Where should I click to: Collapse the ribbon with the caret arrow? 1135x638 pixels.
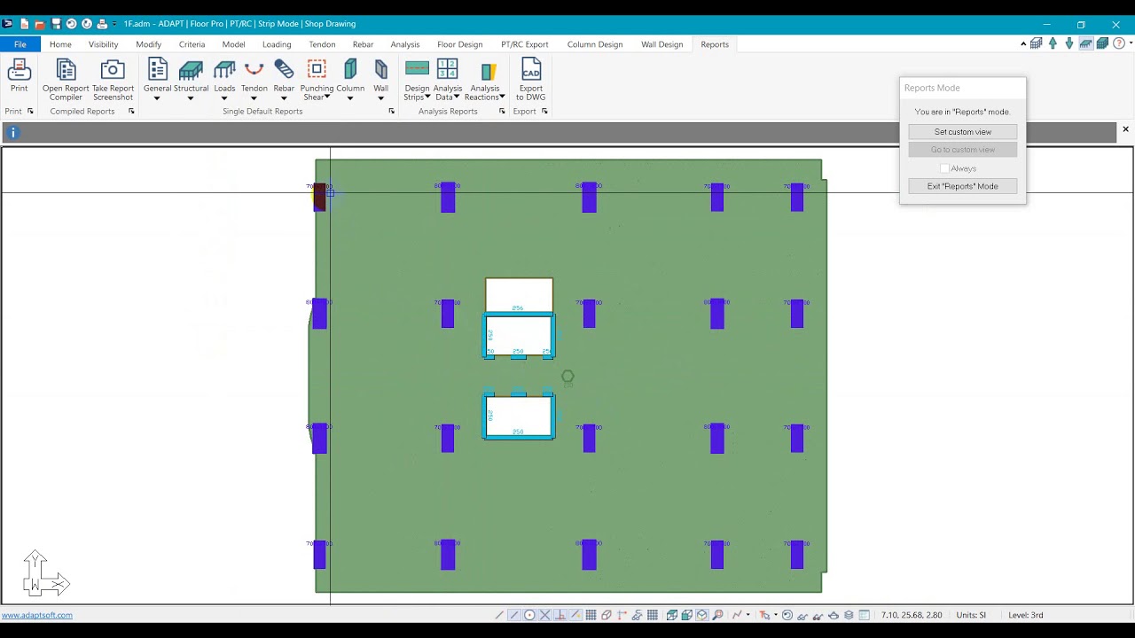[1023, 43]
